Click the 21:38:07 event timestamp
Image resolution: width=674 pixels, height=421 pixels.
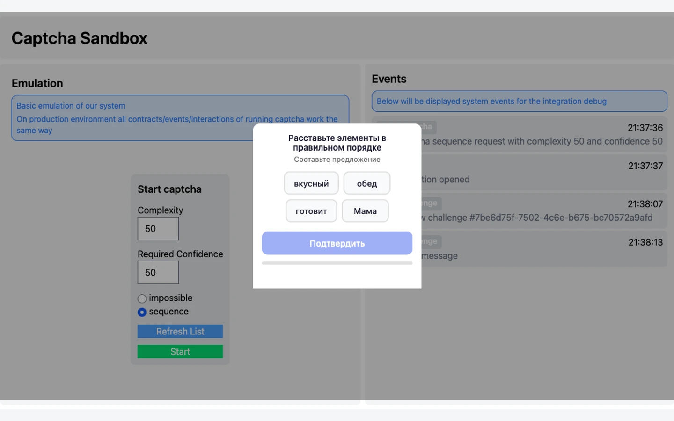click(x=645, y=204)
